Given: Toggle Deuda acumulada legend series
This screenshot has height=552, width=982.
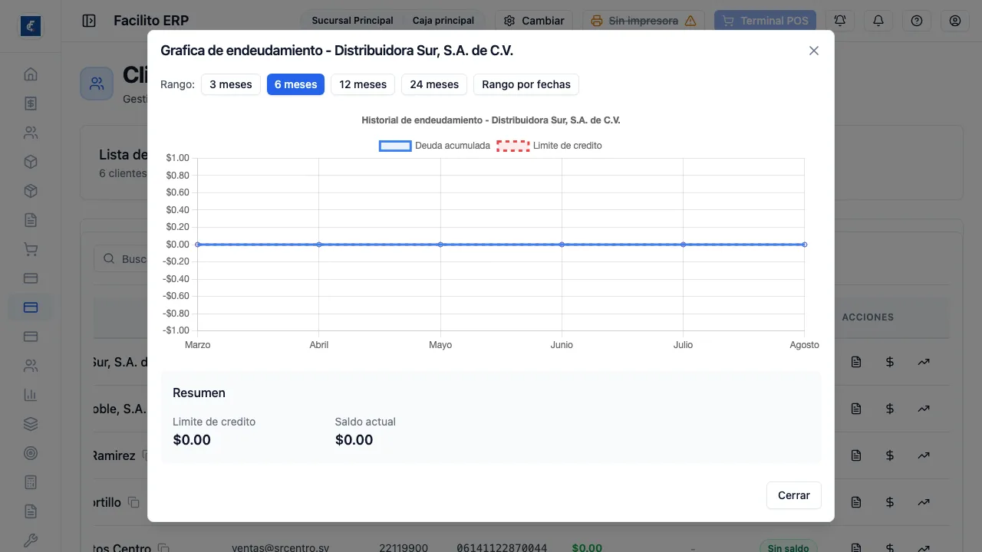Looking at the screenshot, I should point(434,146).
